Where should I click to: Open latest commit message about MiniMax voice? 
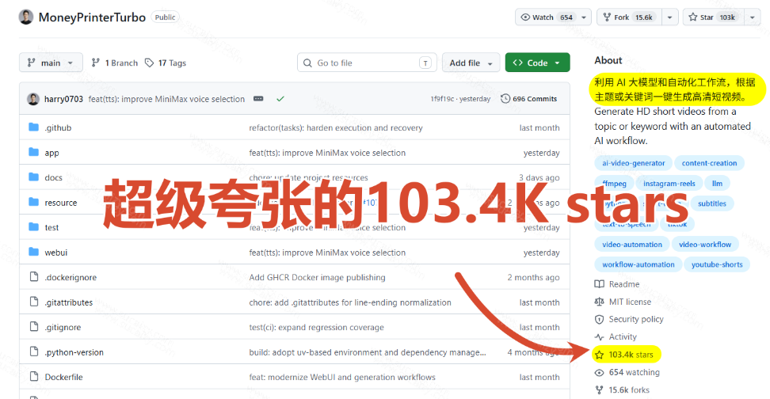tap(166, 99)
